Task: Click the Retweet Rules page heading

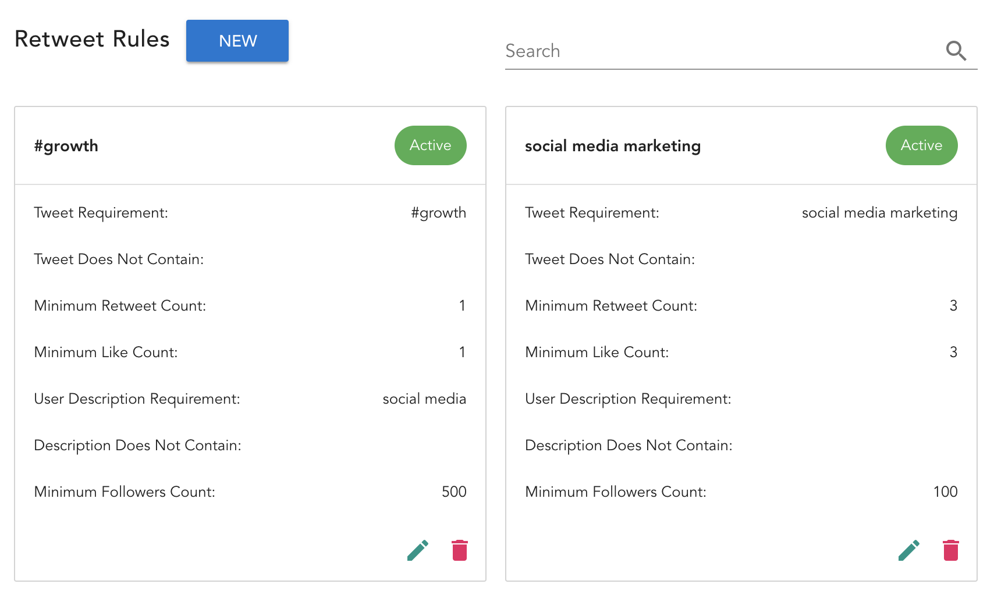Action: [x=92, y=39]
